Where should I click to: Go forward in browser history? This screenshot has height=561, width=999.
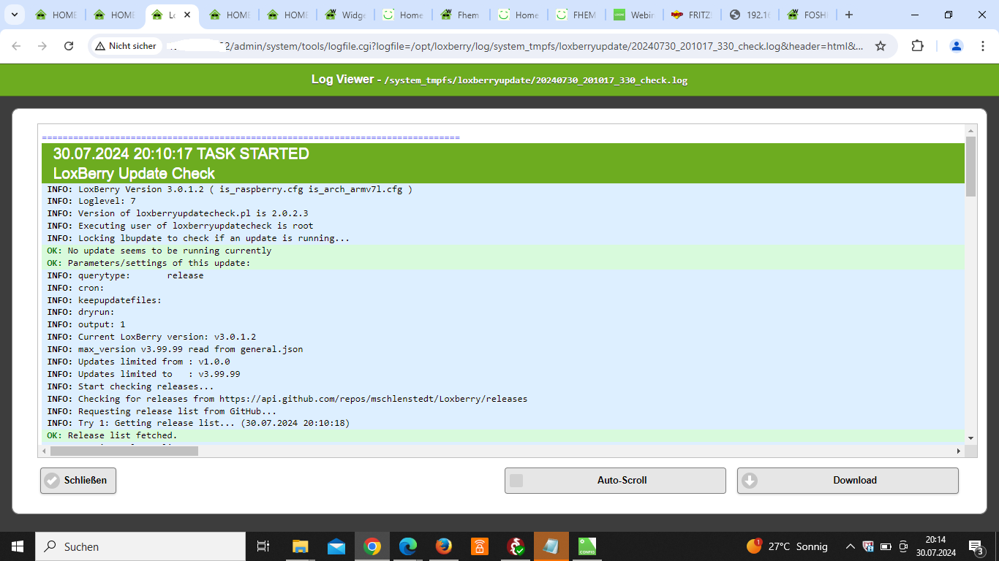pos(42,46)
